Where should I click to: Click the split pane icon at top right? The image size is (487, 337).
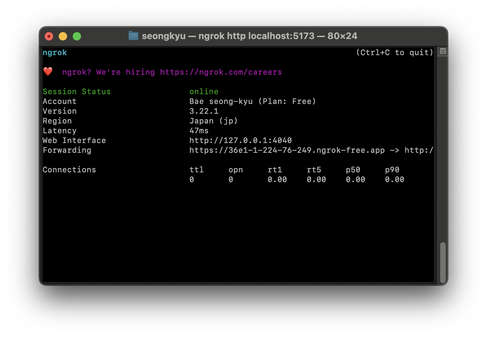pos(443,51)
